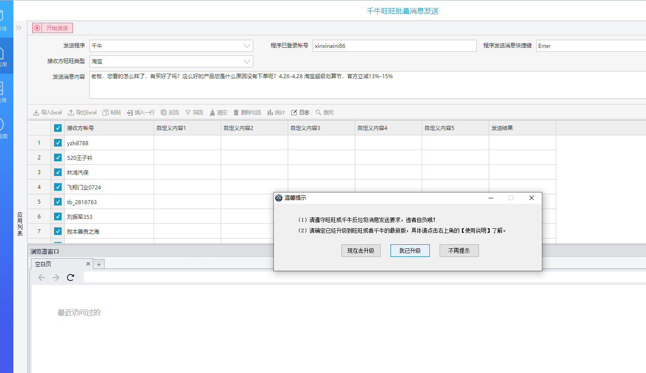Screen dimensions: 646x373
Task: Toggle the select-all checkbox in table header
Action: 58,128
